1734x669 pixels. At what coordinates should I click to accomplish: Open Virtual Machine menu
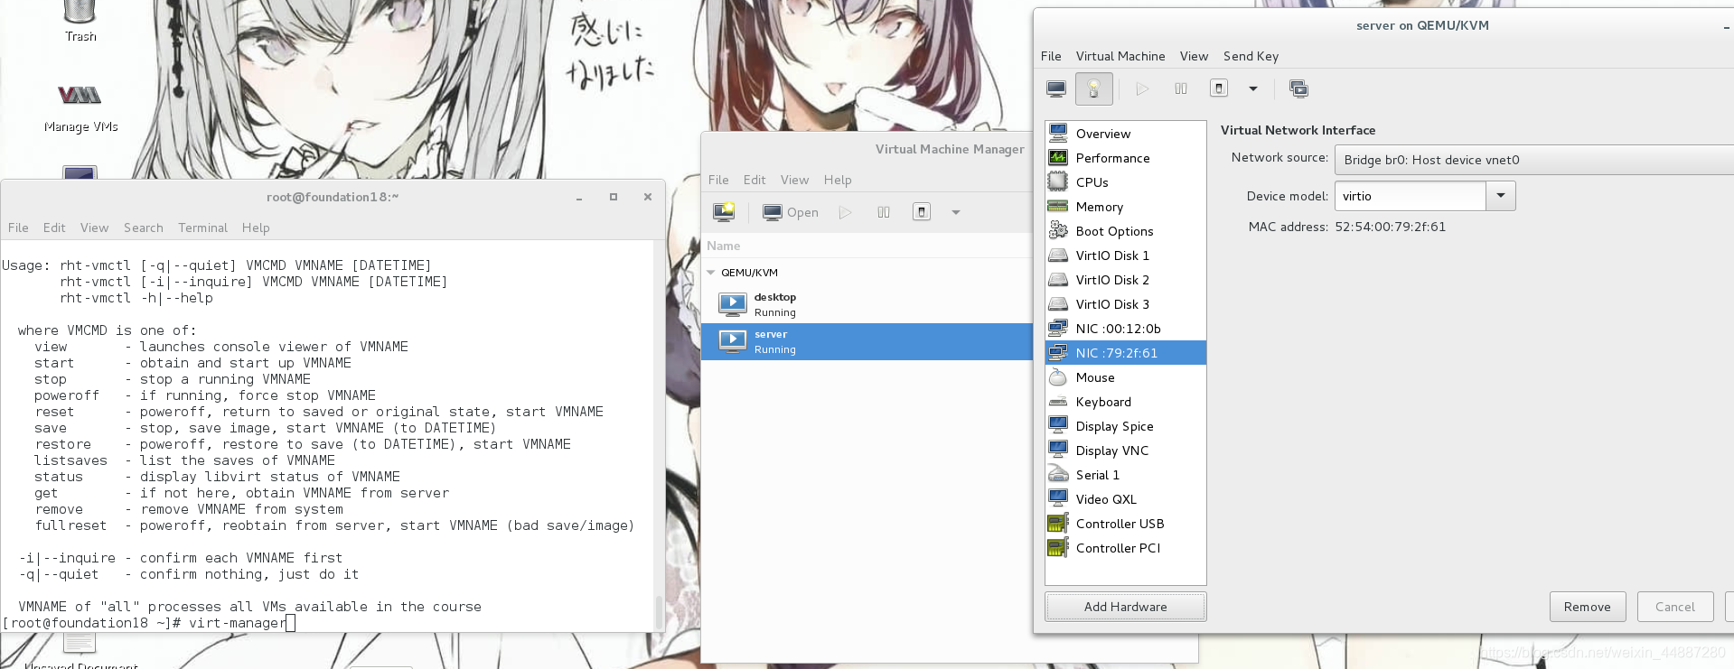[x=1120, y=56]
